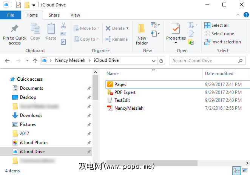Switch to the View tab
This screenshot has width=250, height=175.
[75, 15]
